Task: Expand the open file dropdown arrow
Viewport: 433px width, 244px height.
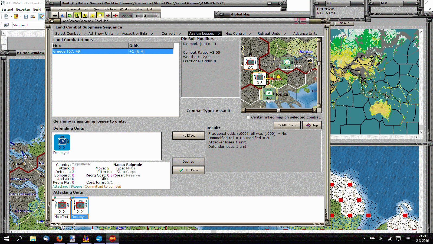Action: coord(21,17)
